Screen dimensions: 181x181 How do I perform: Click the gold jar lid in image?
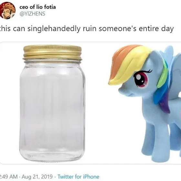tap(52, 52)
